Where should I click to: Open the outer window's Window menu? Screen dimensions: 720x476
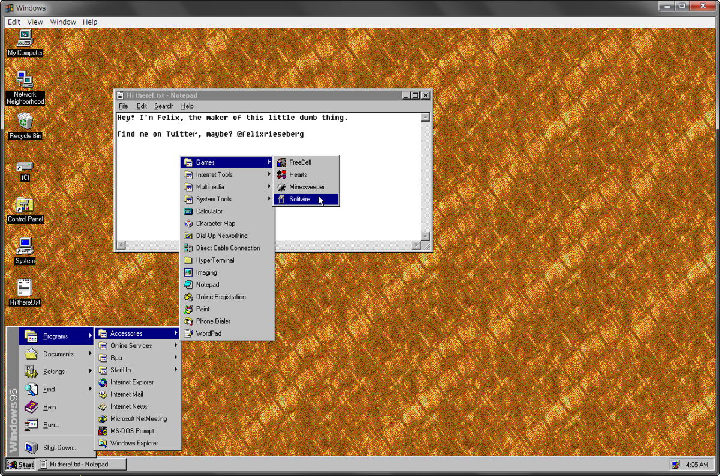click(63, 22)
